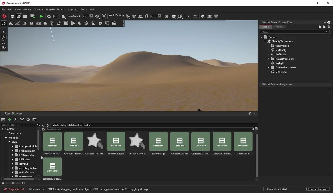
Task: Open the 1st Person Camera dropdown
Action: (x=317, y=189)
